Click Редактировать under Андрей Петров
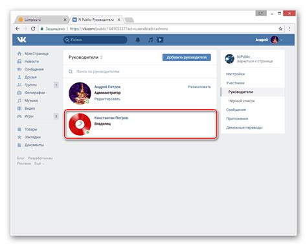This screenshot has width=307, height=246. point(108,99)
